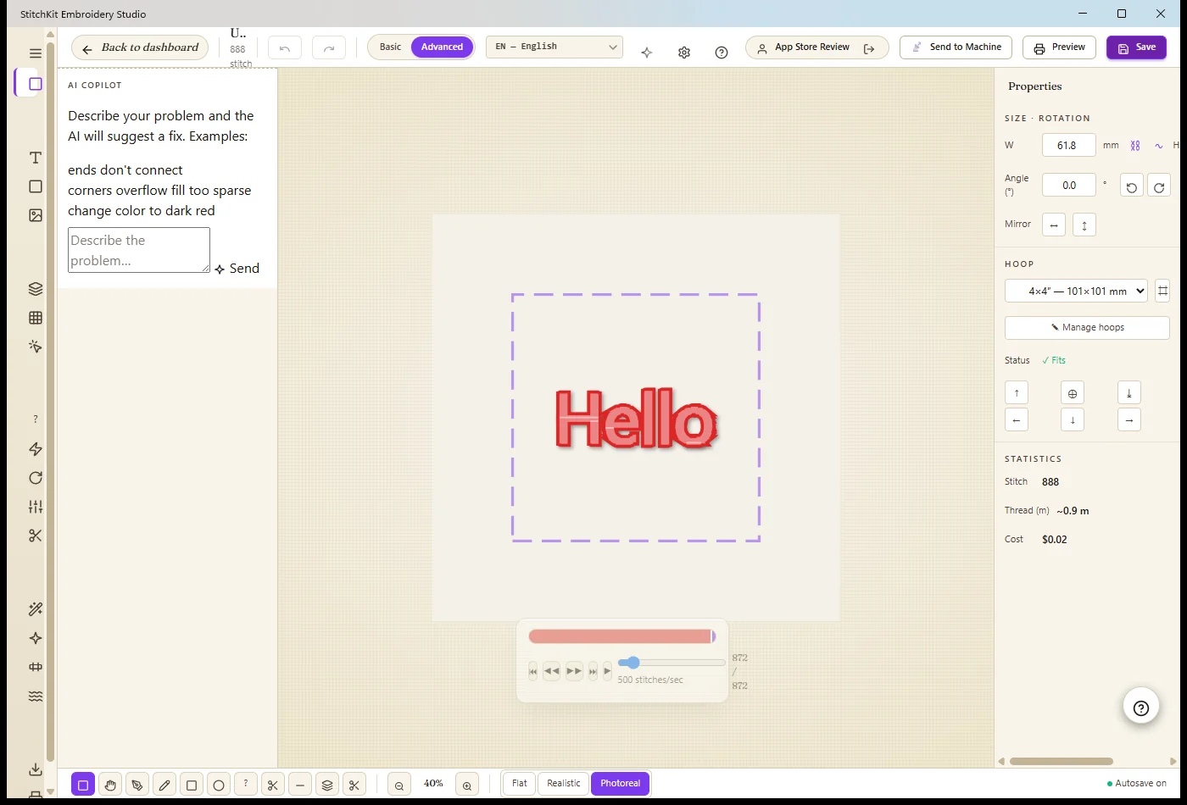Open the hoop size dropdown
The image size is (1187, 805).
1076,291
